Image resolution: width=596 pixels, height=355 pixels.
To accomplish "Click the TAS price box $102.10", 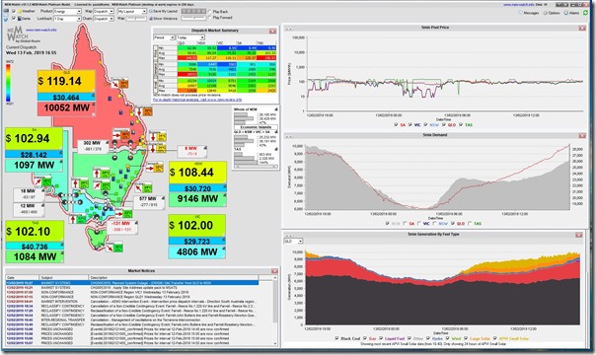I will coord(35,231).
